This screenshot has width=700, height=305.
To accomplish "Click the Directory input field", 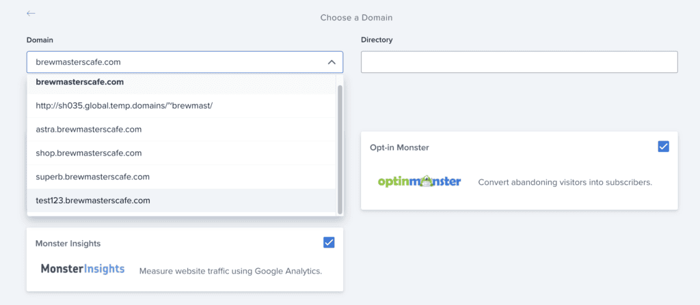I will [520, 62].
